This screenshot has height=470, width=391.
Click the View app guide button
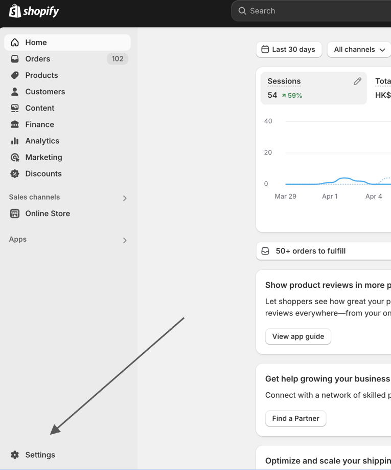click(298, 336)
